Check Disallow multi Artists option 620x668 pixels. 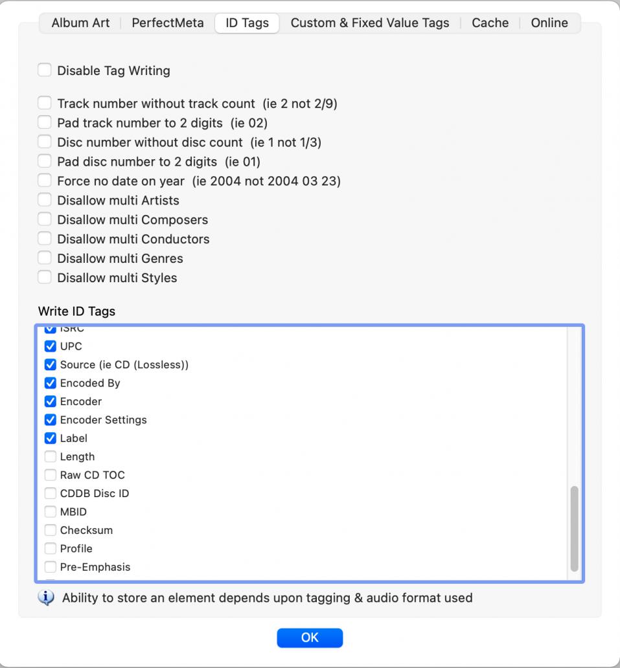point(44,201)
